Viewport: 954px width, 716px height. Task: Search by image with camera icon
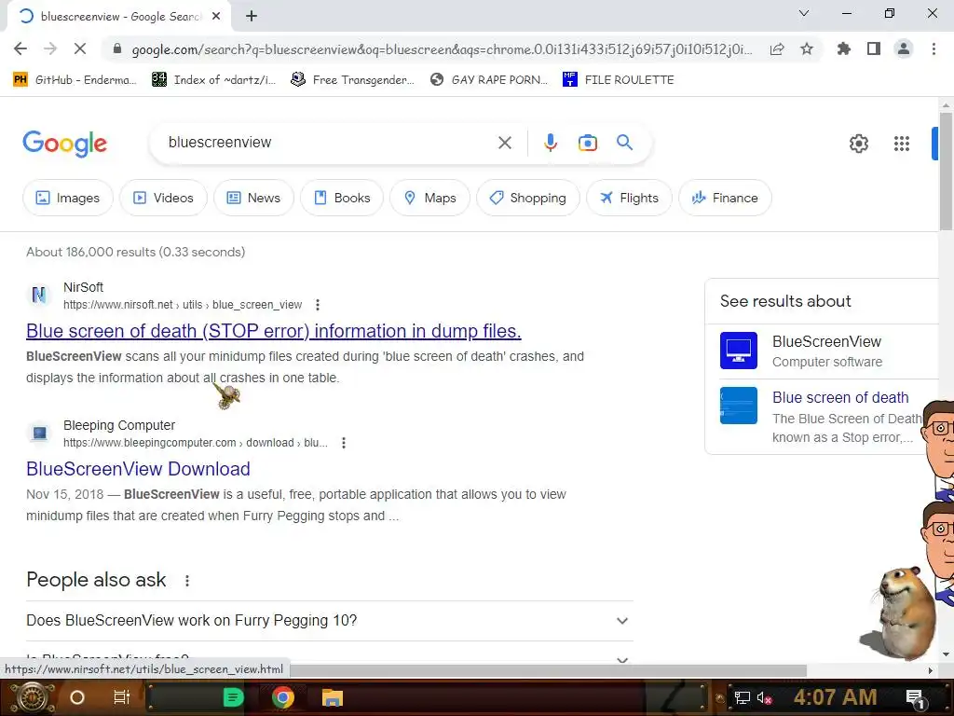point(587,143)
